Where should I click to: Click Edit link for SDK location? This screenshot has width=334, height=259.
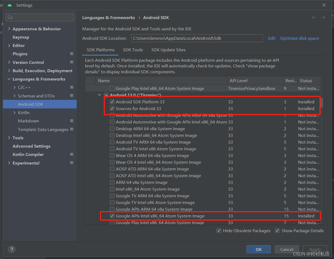[x=272, y=38]
